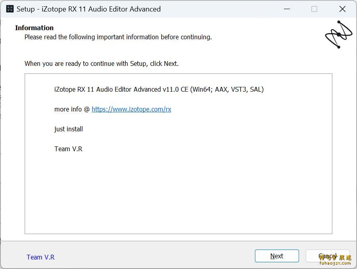Click the 'just install' text line
Screen dimensions: 357x269
(69, 129)
